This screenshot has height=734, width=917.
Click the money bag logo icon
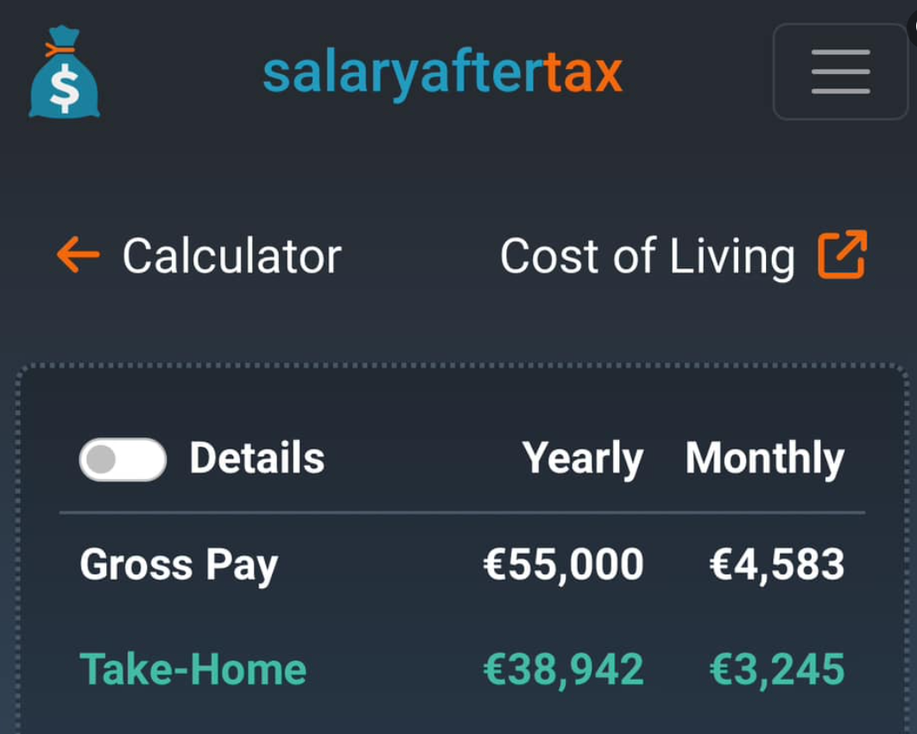(64, 72)
